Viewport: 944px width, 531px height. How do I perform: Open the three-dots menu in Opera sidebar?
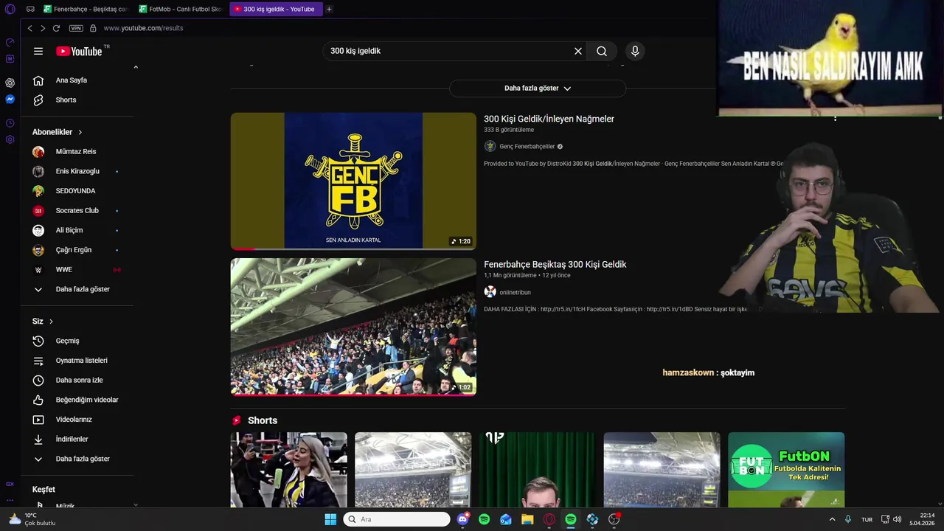[10, 500]
